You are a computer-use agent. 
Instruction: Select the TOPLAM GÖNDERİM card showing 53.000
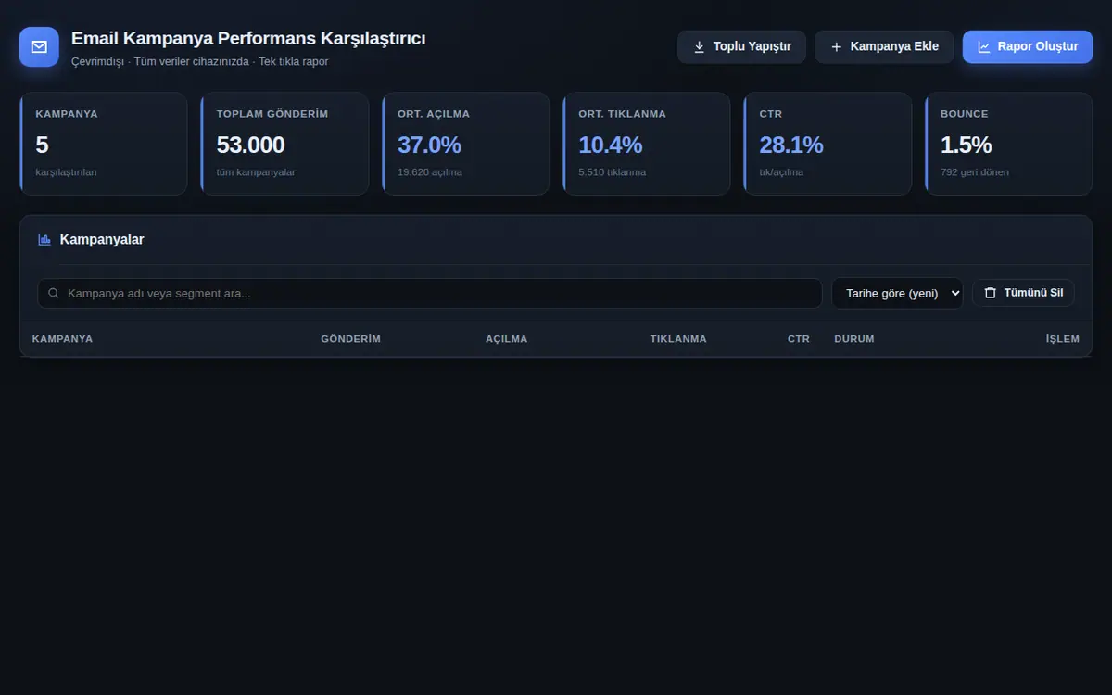pyautogui.click(x=284, y=144)
